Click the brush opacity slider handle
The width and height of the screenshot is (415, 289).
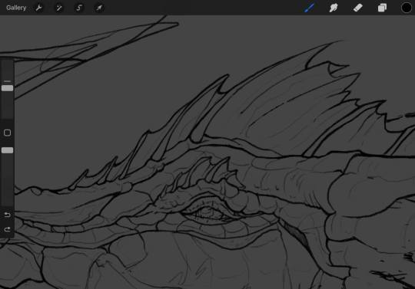click(7, 150)
